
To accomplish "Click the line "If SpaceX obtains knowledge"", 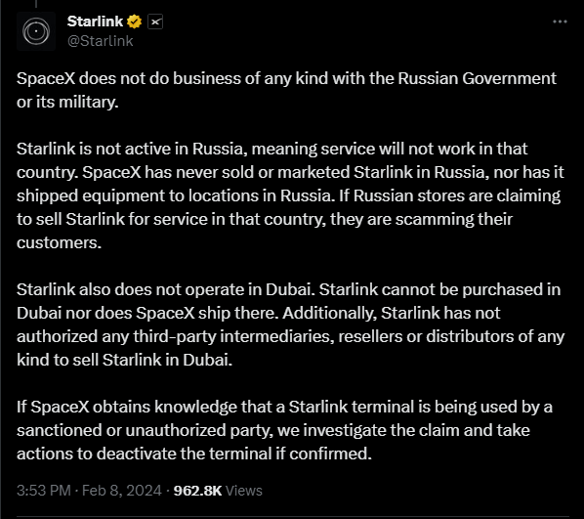I will 284,407.
